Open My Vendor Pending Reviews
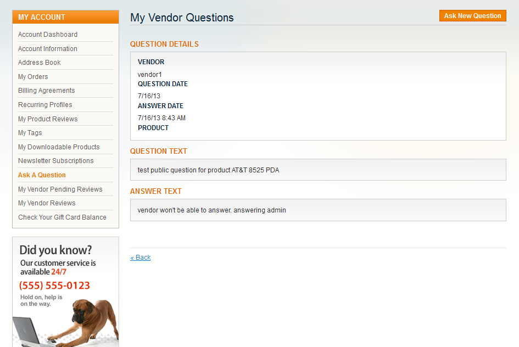519x347 pixels. [60, 189]
